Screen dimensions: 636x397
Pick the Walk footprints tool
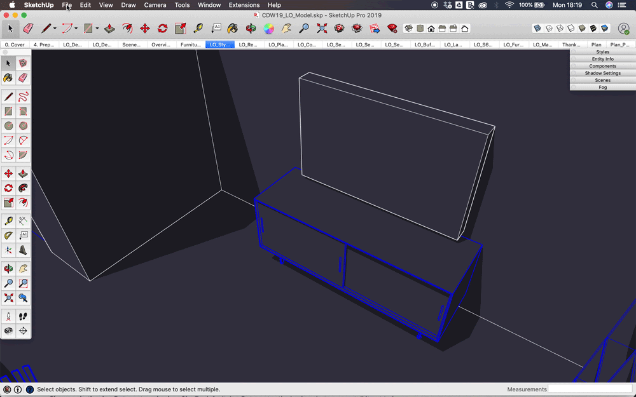coord(23,316)
